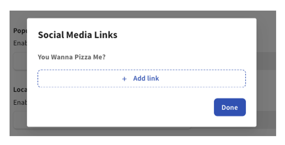Click the partially hidden "Popu" heading
The width and height of the screenshot is (285, 145).
click(20, 31)
